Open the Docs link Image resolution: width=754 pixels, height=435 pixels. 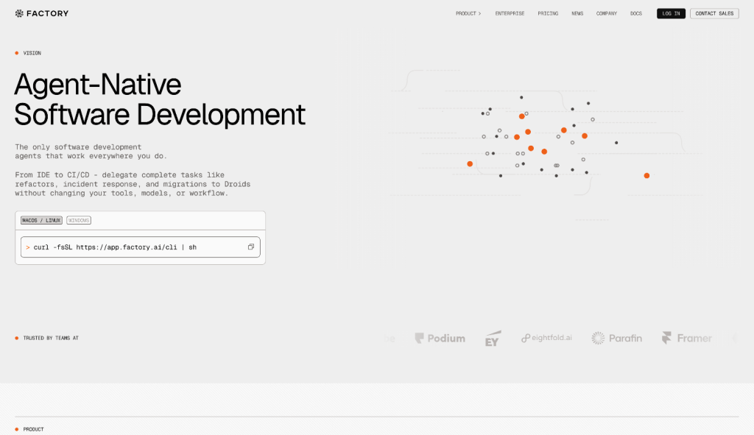635,13
